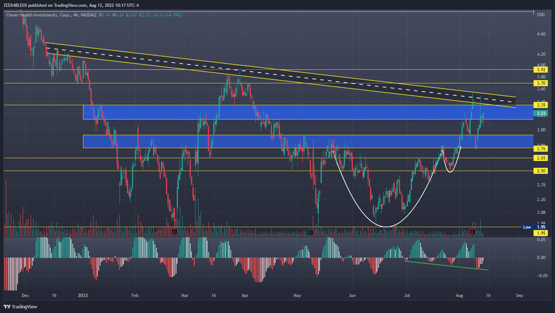The height and width of the screenshot is (313, 555).
Task: Select the 3.70 yellow price label
Action: (541, 83)
